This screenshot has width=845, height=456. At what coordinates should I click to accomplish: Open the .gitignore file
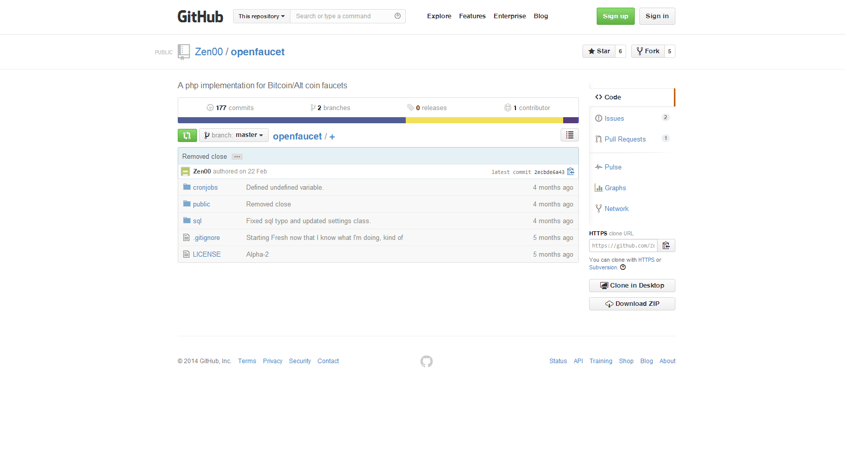(206, 238)
